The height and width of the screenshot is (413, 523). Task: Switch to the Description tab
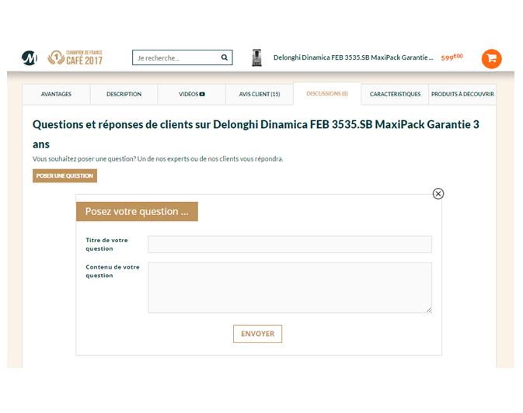tap(124, 95)
